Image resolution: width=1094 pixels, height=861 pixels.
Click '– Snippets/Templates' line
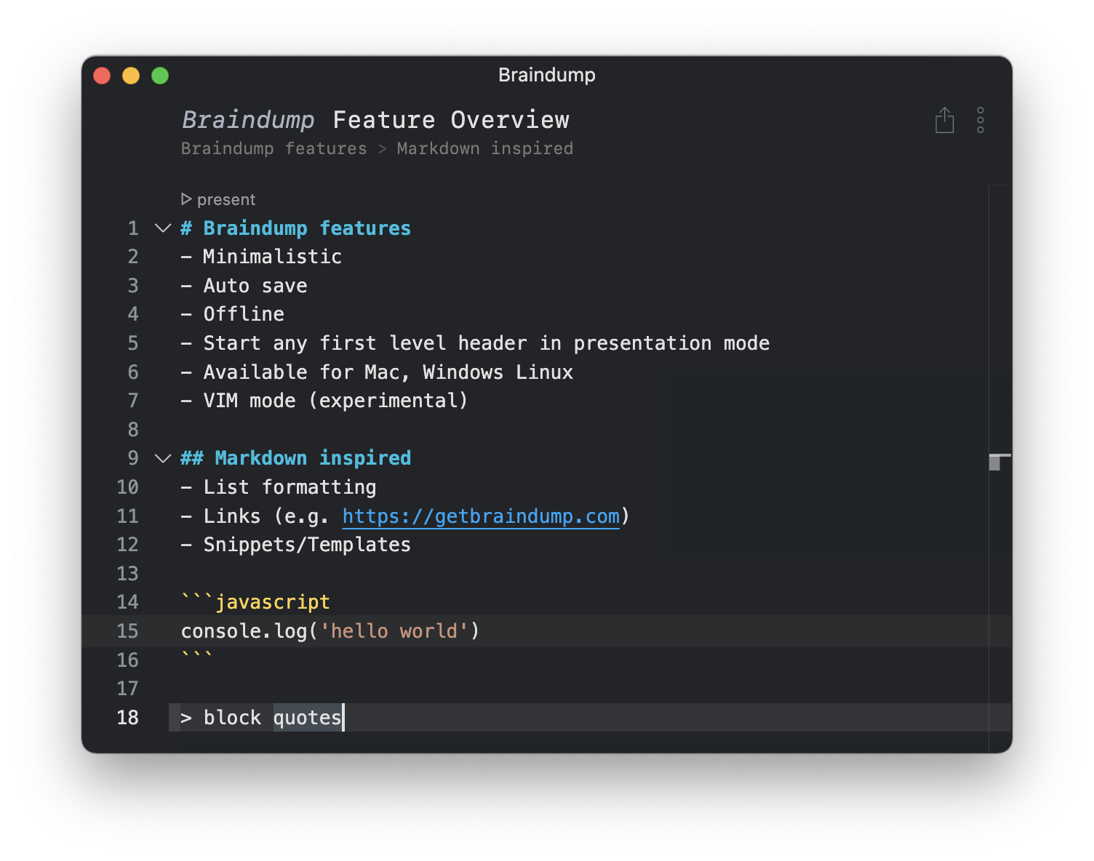pyautogui.click(x=296, y=545)
